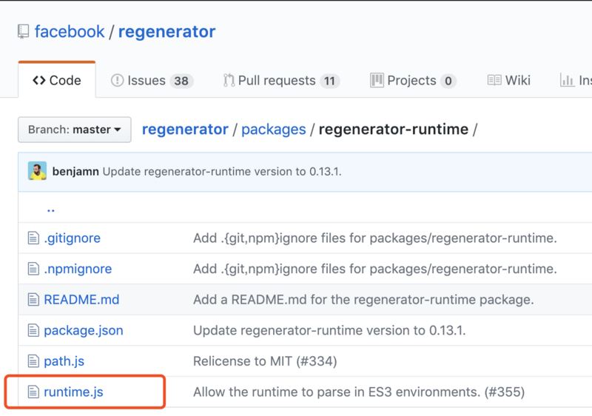Click the file icon beside package.json

pyautogui.click(x=32, y=331)
